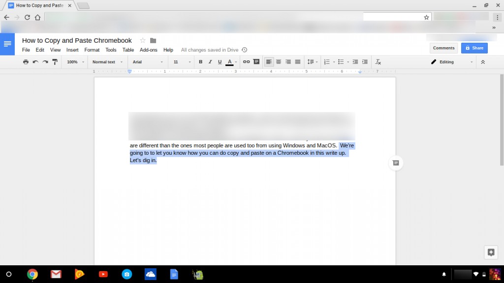
Task: Open the Editing mode dropdown
Action: click(452, 62)
